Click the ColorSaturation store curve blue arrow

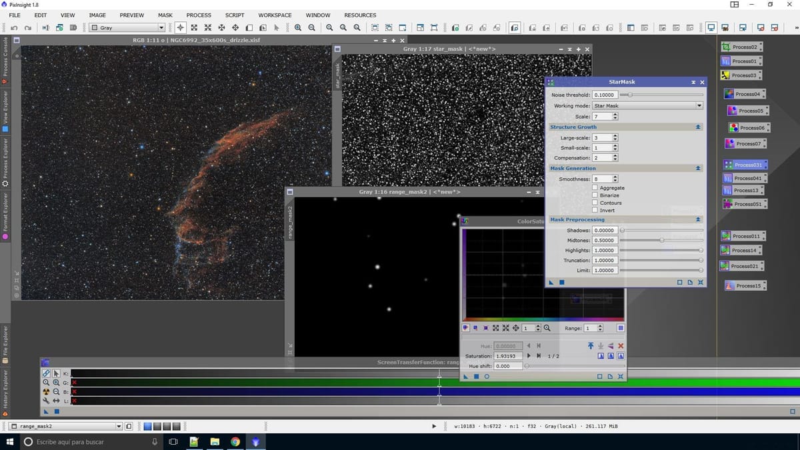tap(591, 345)
